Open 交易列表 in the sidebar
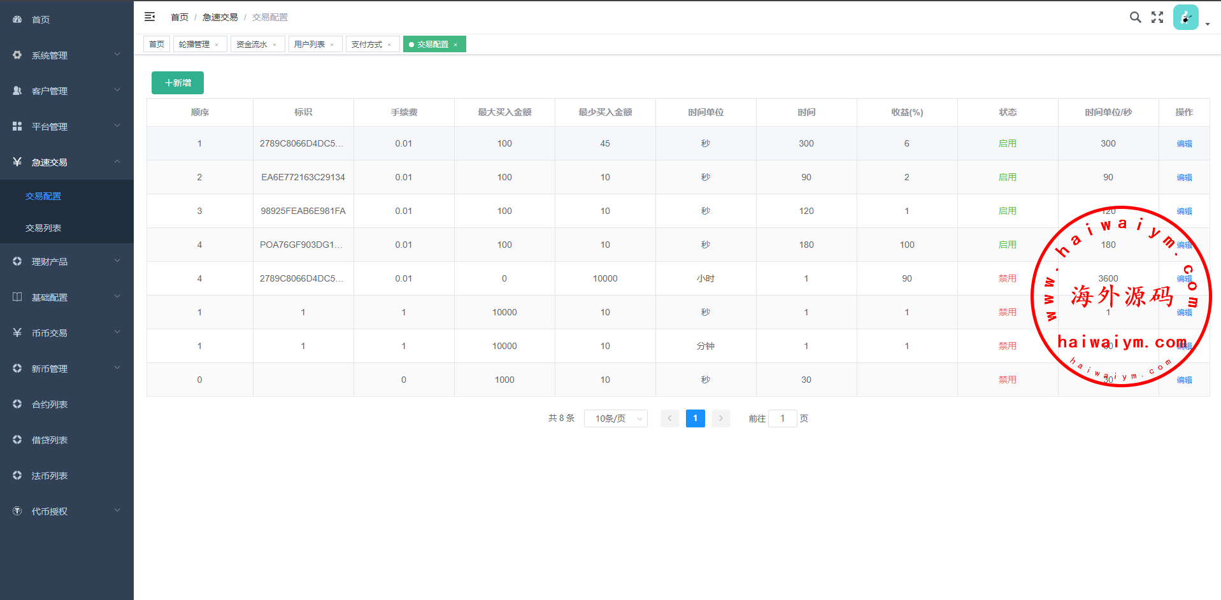 tap(43, 228)
